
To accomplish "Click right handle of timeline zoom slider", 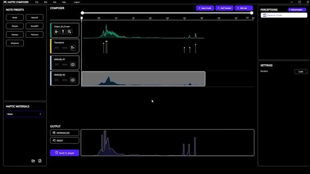I will tap(251, 13).
